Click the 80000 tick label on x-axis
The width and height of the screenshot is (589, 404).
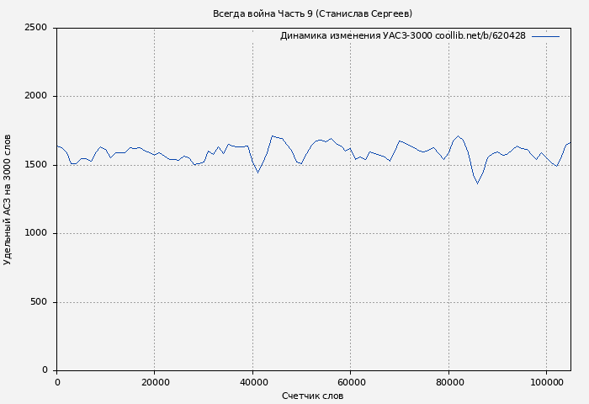click(448, 382)
